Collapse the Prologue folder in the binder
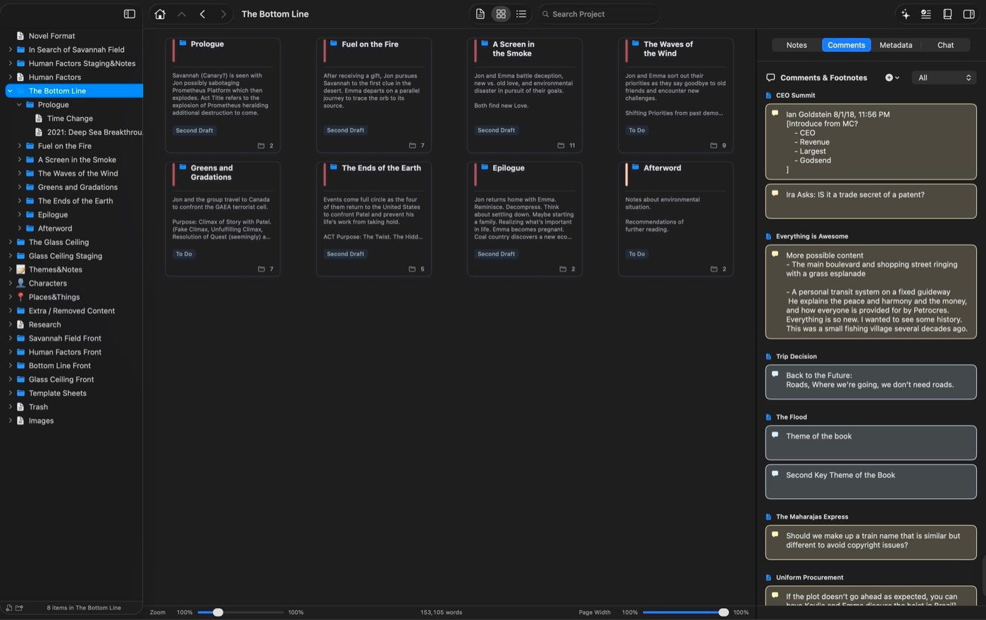The height and width of the screenshot is (620, 986). tap(20, 104)
